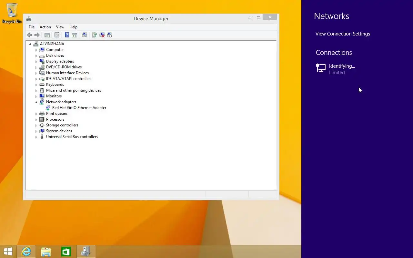The width and height of the screenshot is (413, 258).
Task: Select ALVINGHANA computer name label
Action: click(52, 44)
